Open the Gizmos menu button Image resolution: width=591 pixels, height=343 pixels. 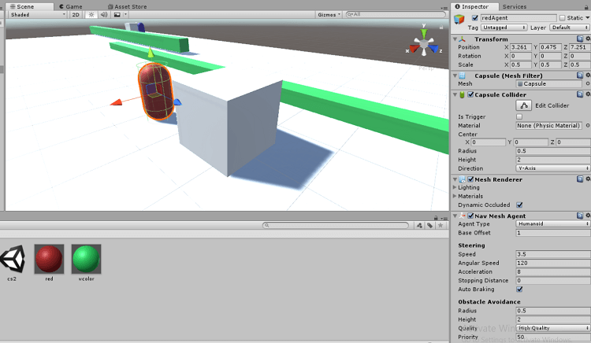click(330, 14)
